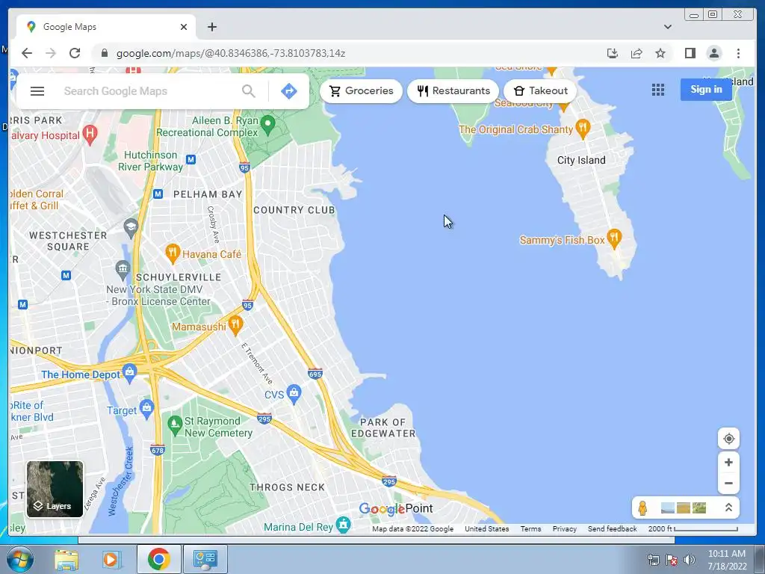Filter map by Groceries
The image size is (765, 574).
tap(361, 90)
